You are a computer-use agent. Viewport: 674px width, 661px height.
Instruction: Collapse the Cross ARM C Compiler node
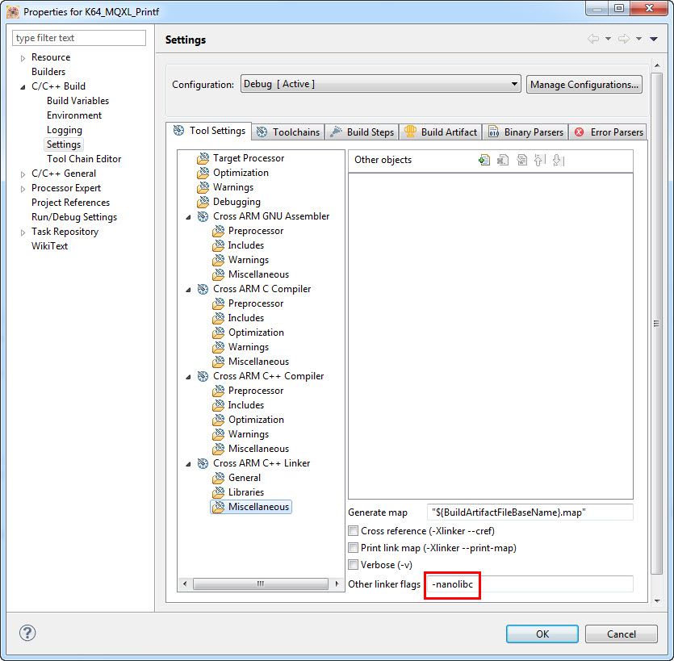[x=188, y=290]
